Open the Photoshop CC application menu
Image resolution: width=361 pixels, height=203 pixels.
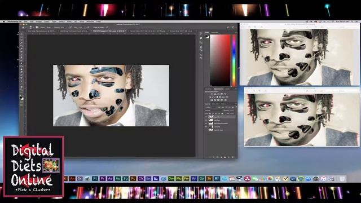click(x=14, y=21)
